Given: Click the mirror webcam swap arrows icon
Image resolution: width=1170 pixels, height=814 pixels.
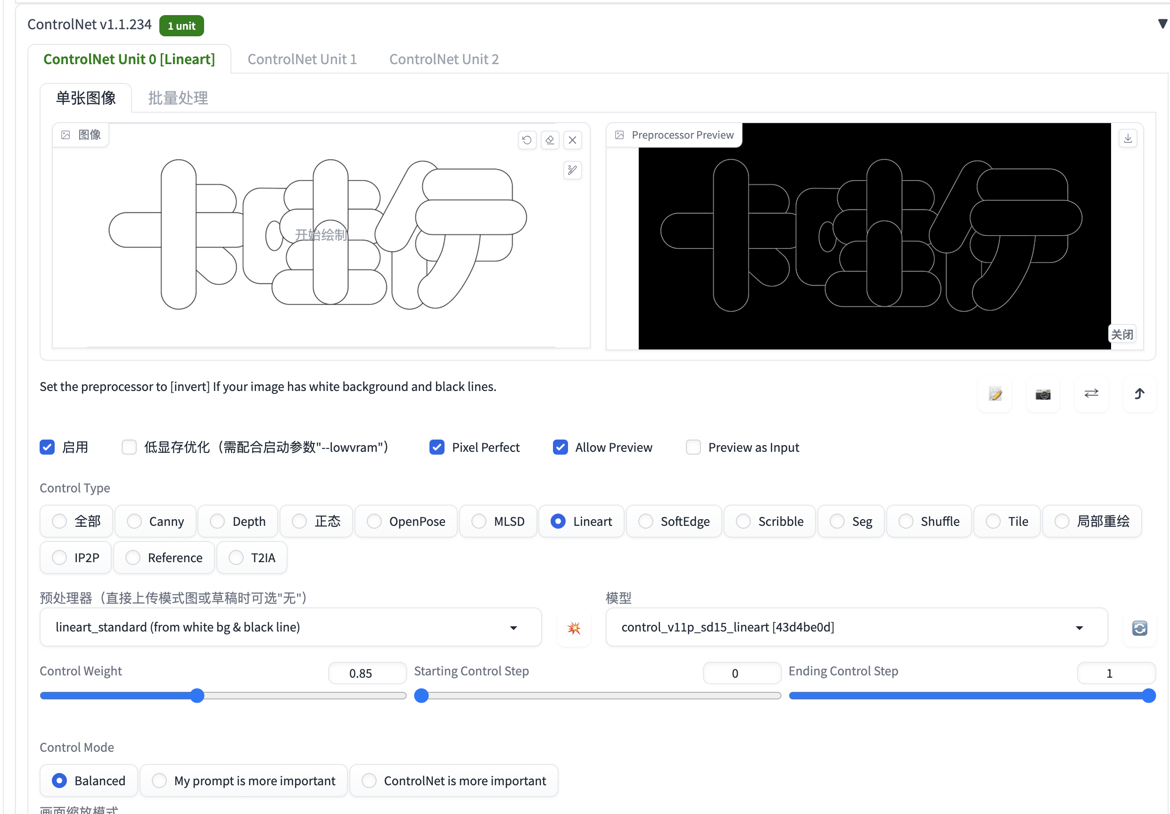Looking at the screenshot, I should pyautogui.click(x=1092, y=393).
